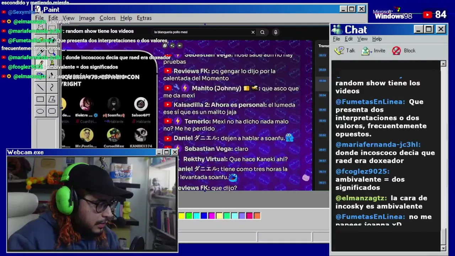
Task: Pick the yellow color swatch
Action: pyautogui.click(x=182, y=215)
